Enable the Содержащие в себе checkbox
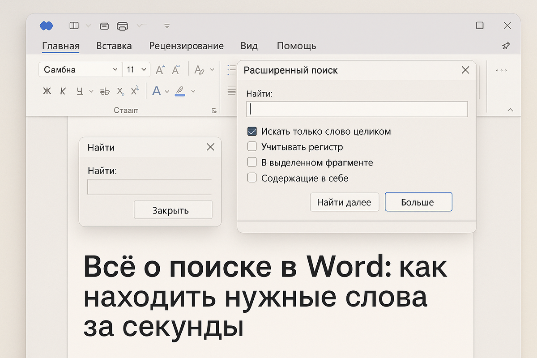The width and height of the screenshot is (537, 358). pos(252,178)
